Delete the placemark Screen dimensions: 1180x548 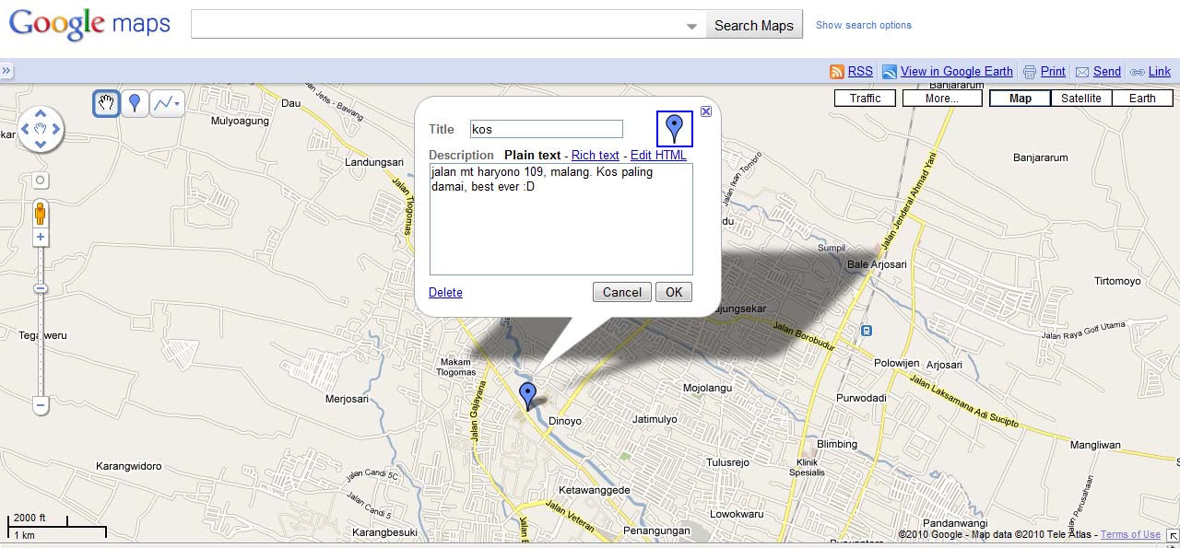click(445, 292)
